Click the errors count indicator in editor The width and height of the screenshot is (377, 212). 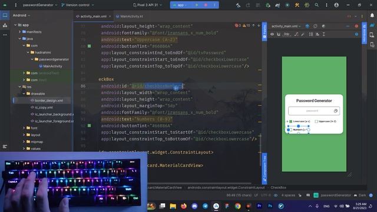tap(237, 25)
